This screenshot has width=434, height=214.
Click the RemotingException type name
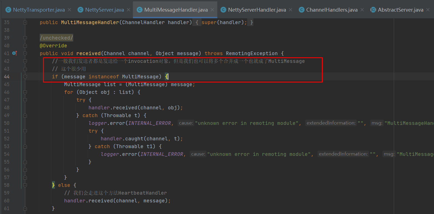pyautogui.click(x=252, y=53)
